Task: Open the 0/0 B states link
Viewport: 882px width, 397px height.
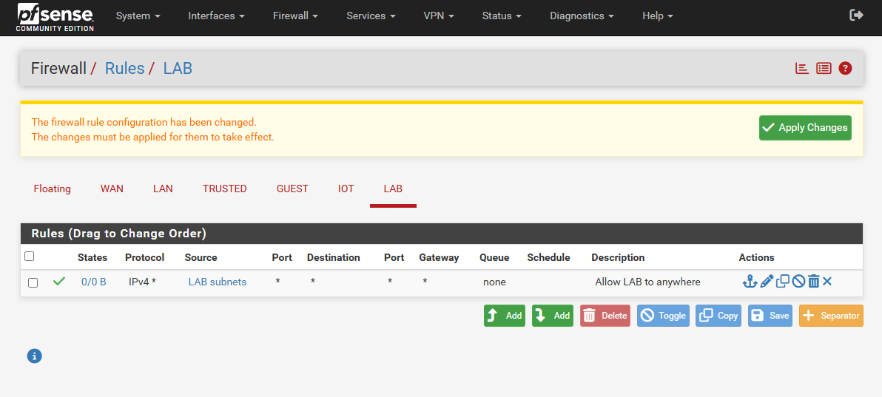Action: [94, 282]
